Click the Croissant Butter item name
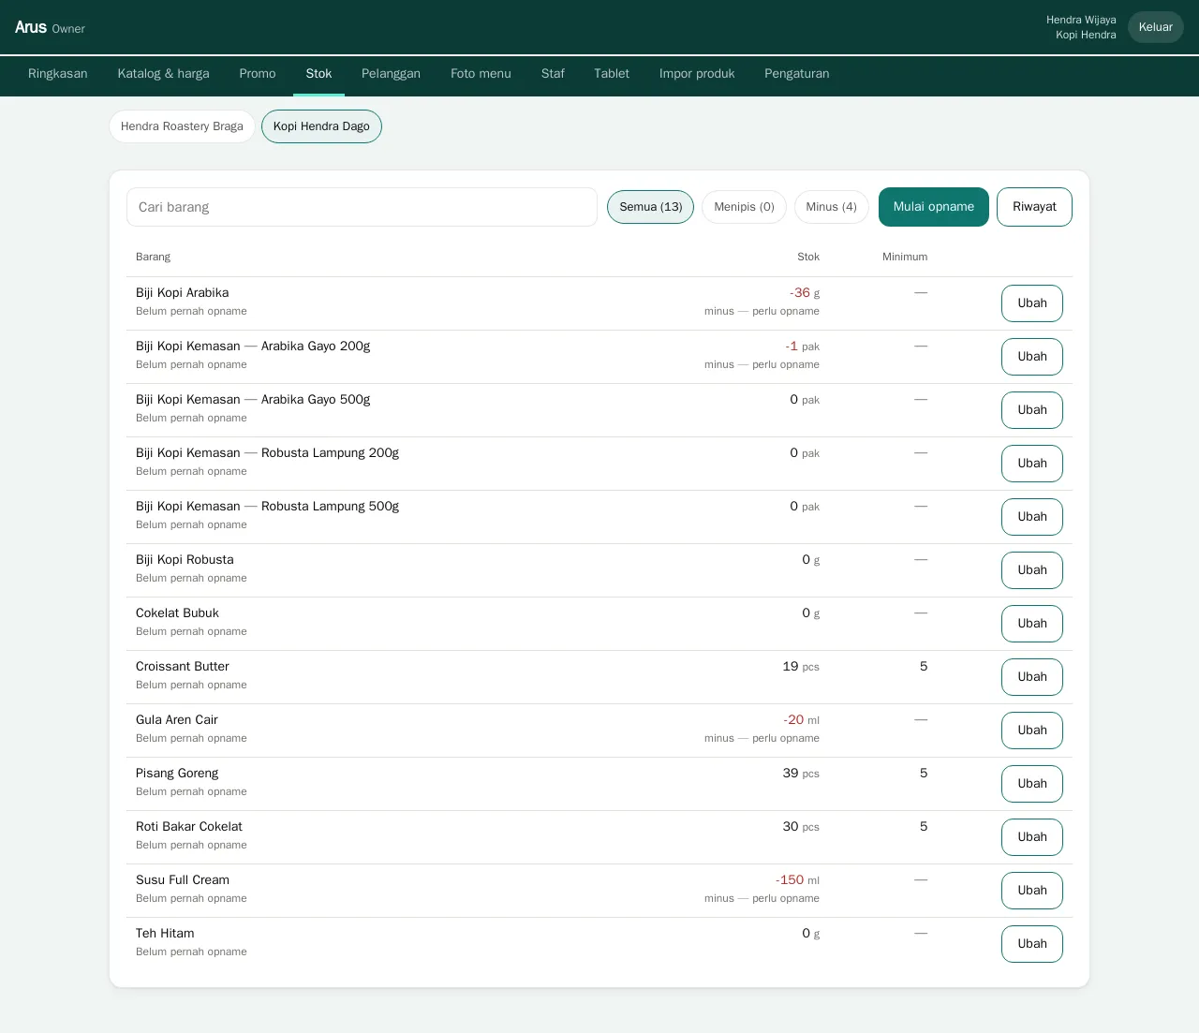Screen dimensions: 1199x1033 [183, 667]
